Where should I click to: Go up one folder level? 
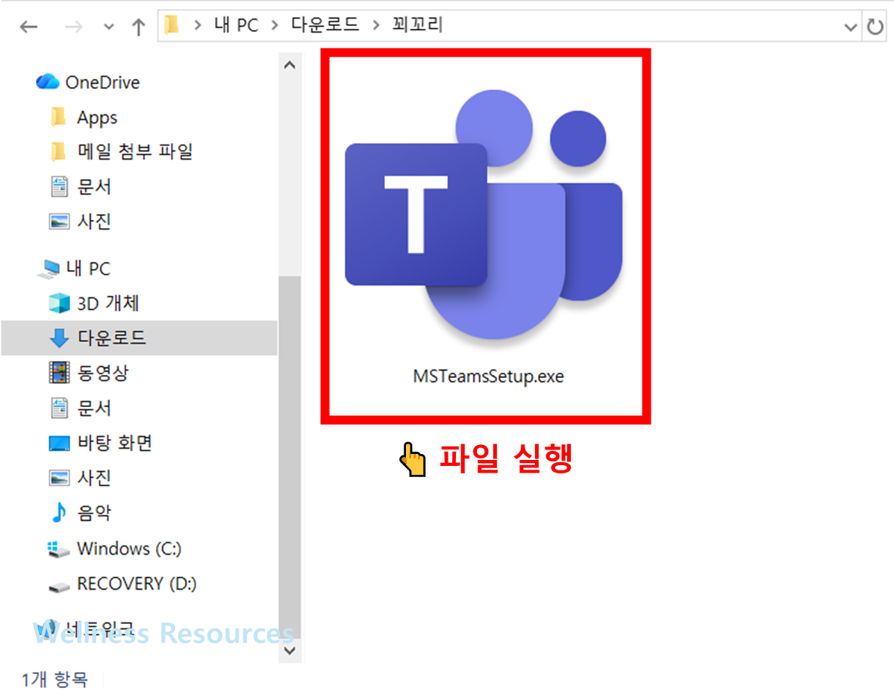click(x=139, y=26)
